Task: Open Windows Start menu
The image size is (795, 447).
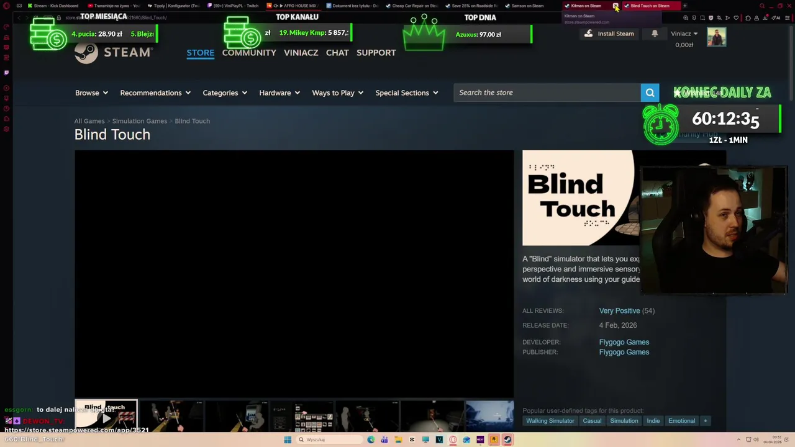Action: click(x=288, y=440)
